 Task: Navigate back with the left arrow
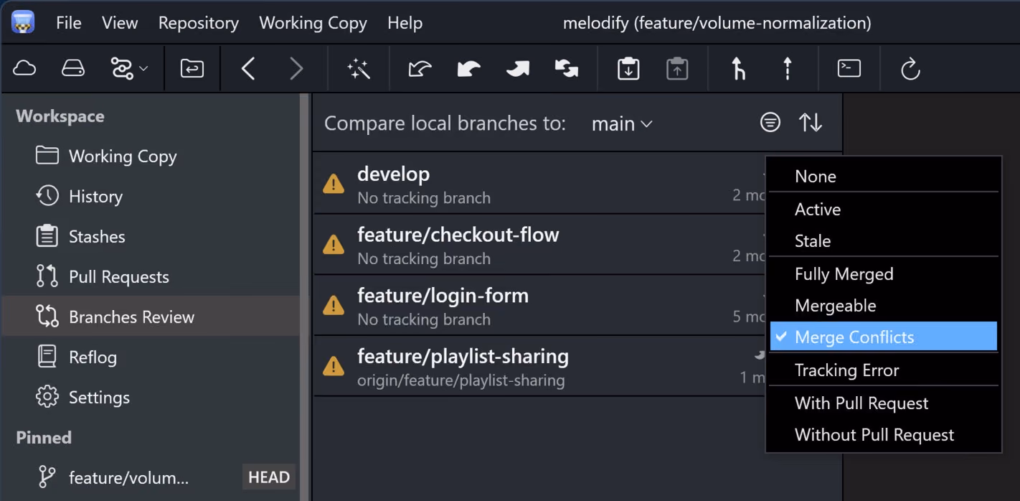[x=248, y=69]
